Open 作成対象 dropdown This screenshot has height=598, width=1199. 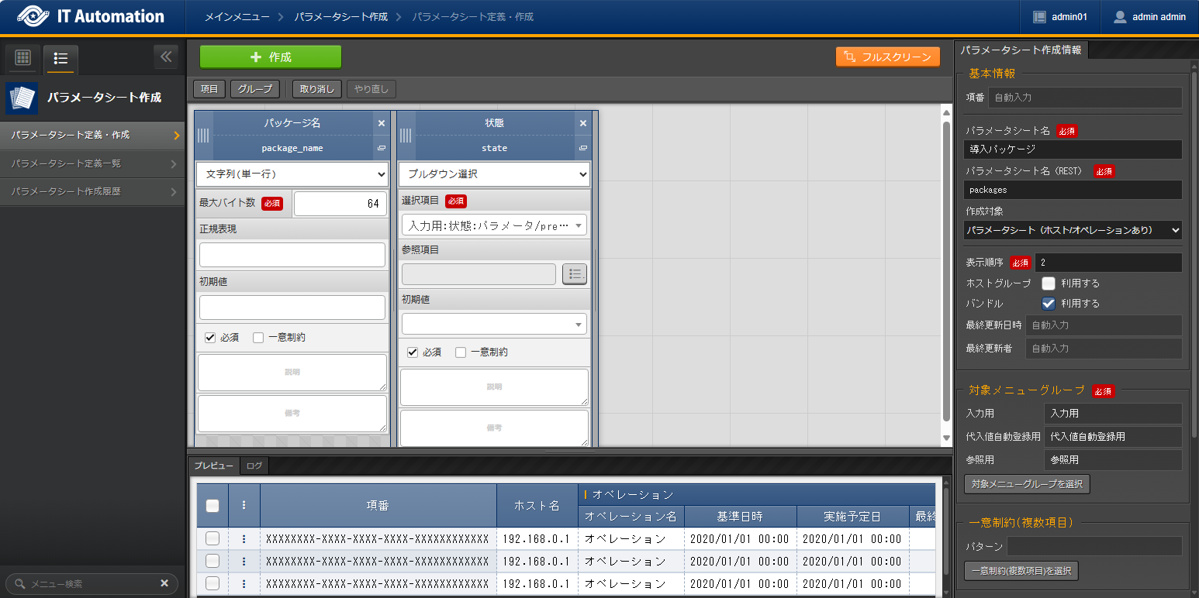click(1073, 230)
